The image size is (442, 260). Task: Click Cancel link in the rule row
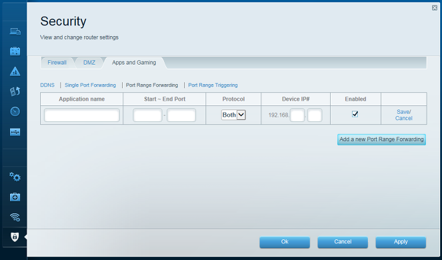point(403,118)
